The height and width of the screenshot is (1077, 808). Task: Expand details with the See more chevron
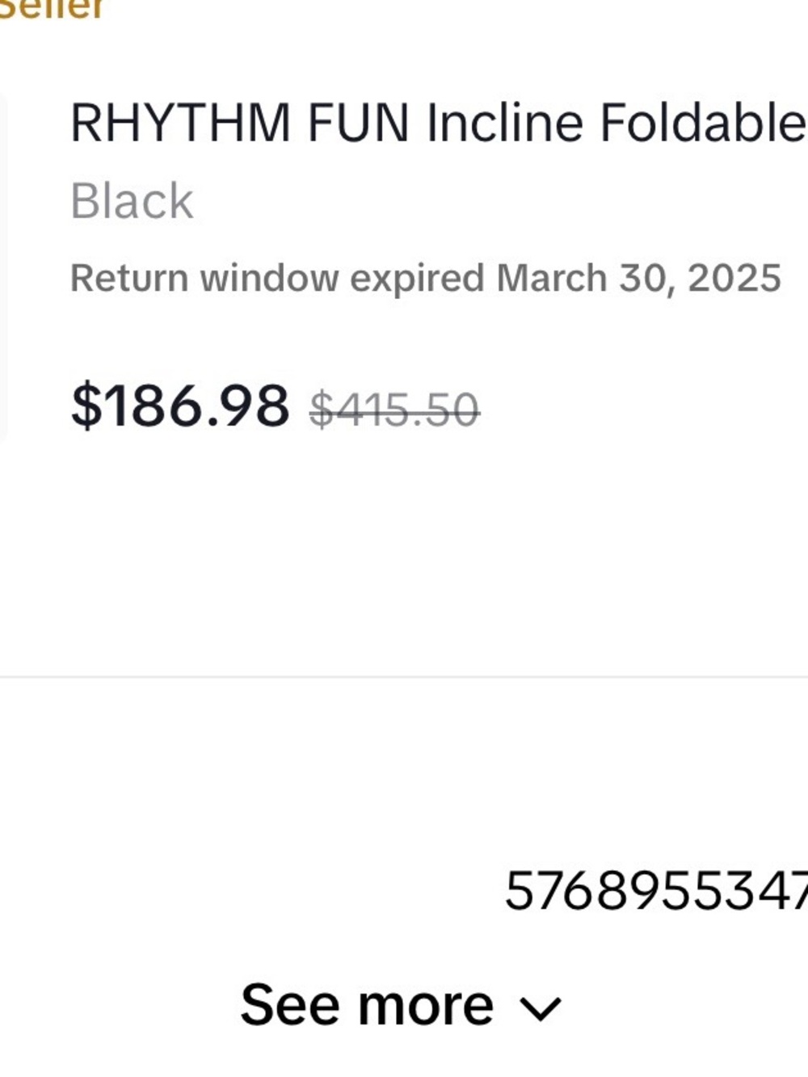[541, 1008]
